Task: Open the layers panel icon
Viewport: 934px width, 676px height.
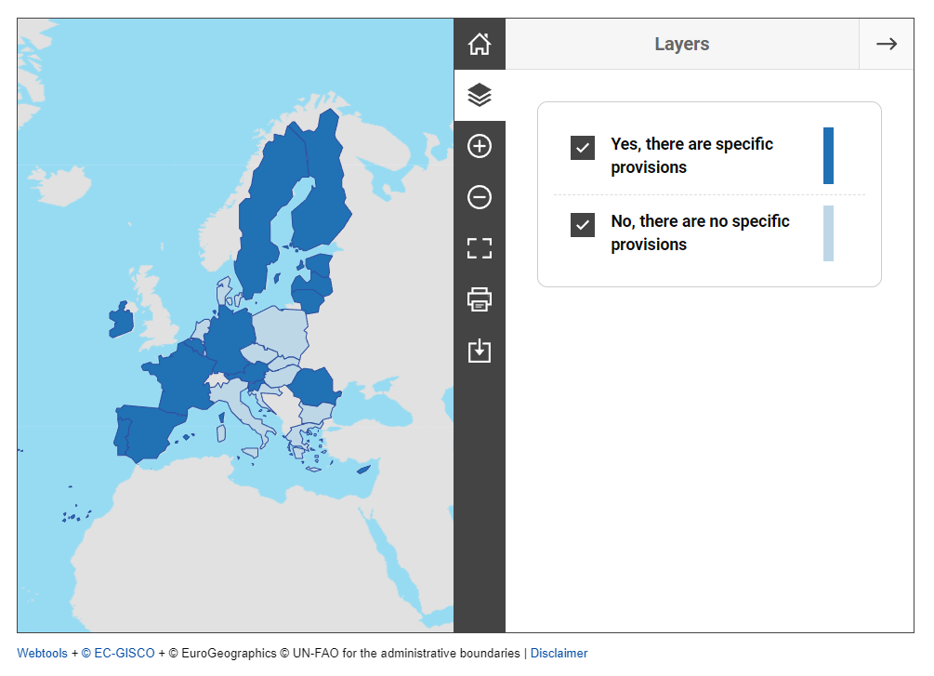Action: click(480, 95)
